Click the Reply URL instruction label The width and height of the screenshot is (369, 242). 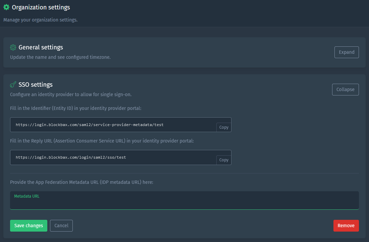point(102,141)
